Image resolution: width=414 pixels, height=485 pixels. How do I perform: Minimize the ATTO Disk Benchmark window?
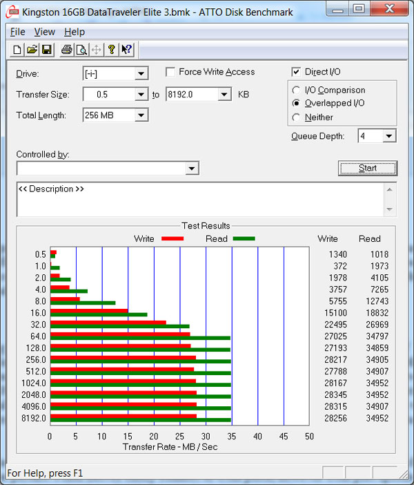tap(337, 10)
